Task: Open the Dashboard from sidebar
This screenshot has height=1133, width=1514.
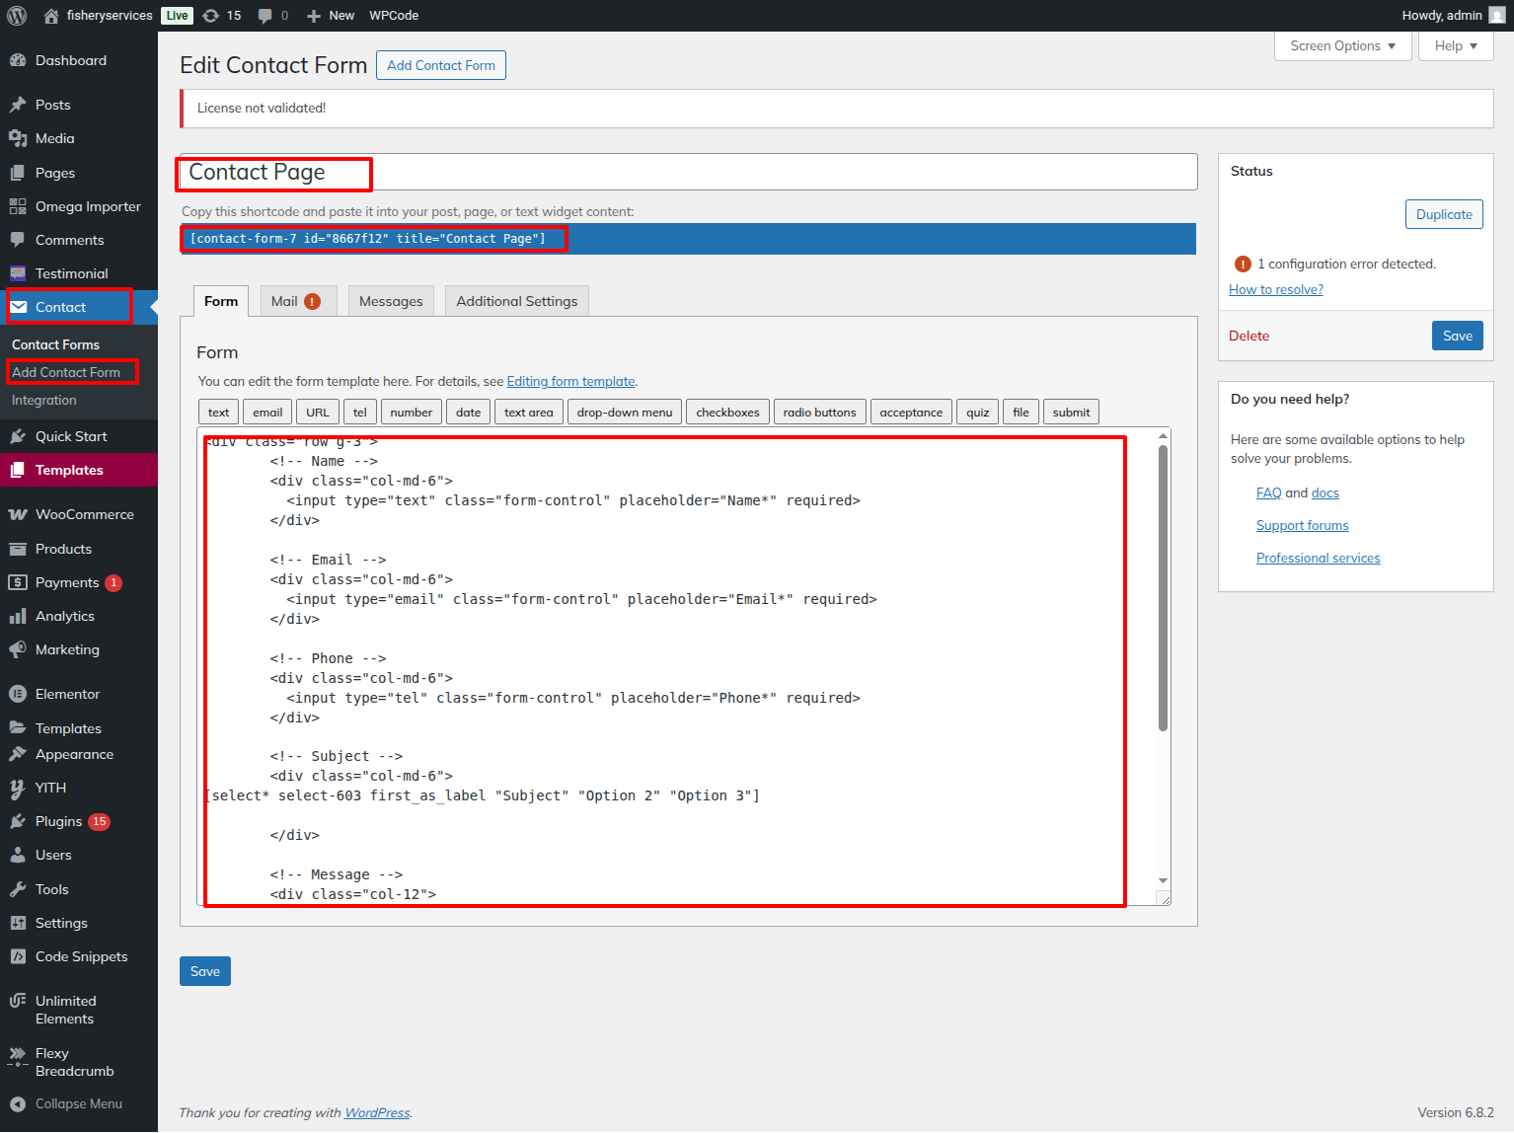Action: [70, 60]
